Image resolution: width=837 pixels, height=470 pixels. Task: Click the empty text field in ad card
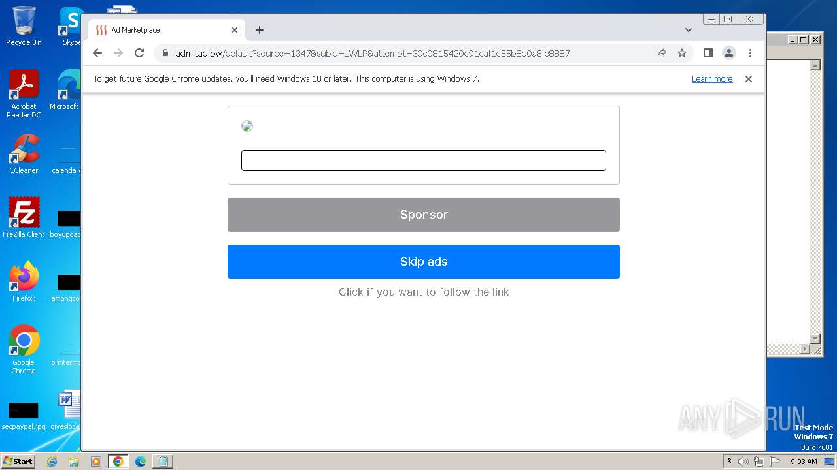(x=424, y=161)
